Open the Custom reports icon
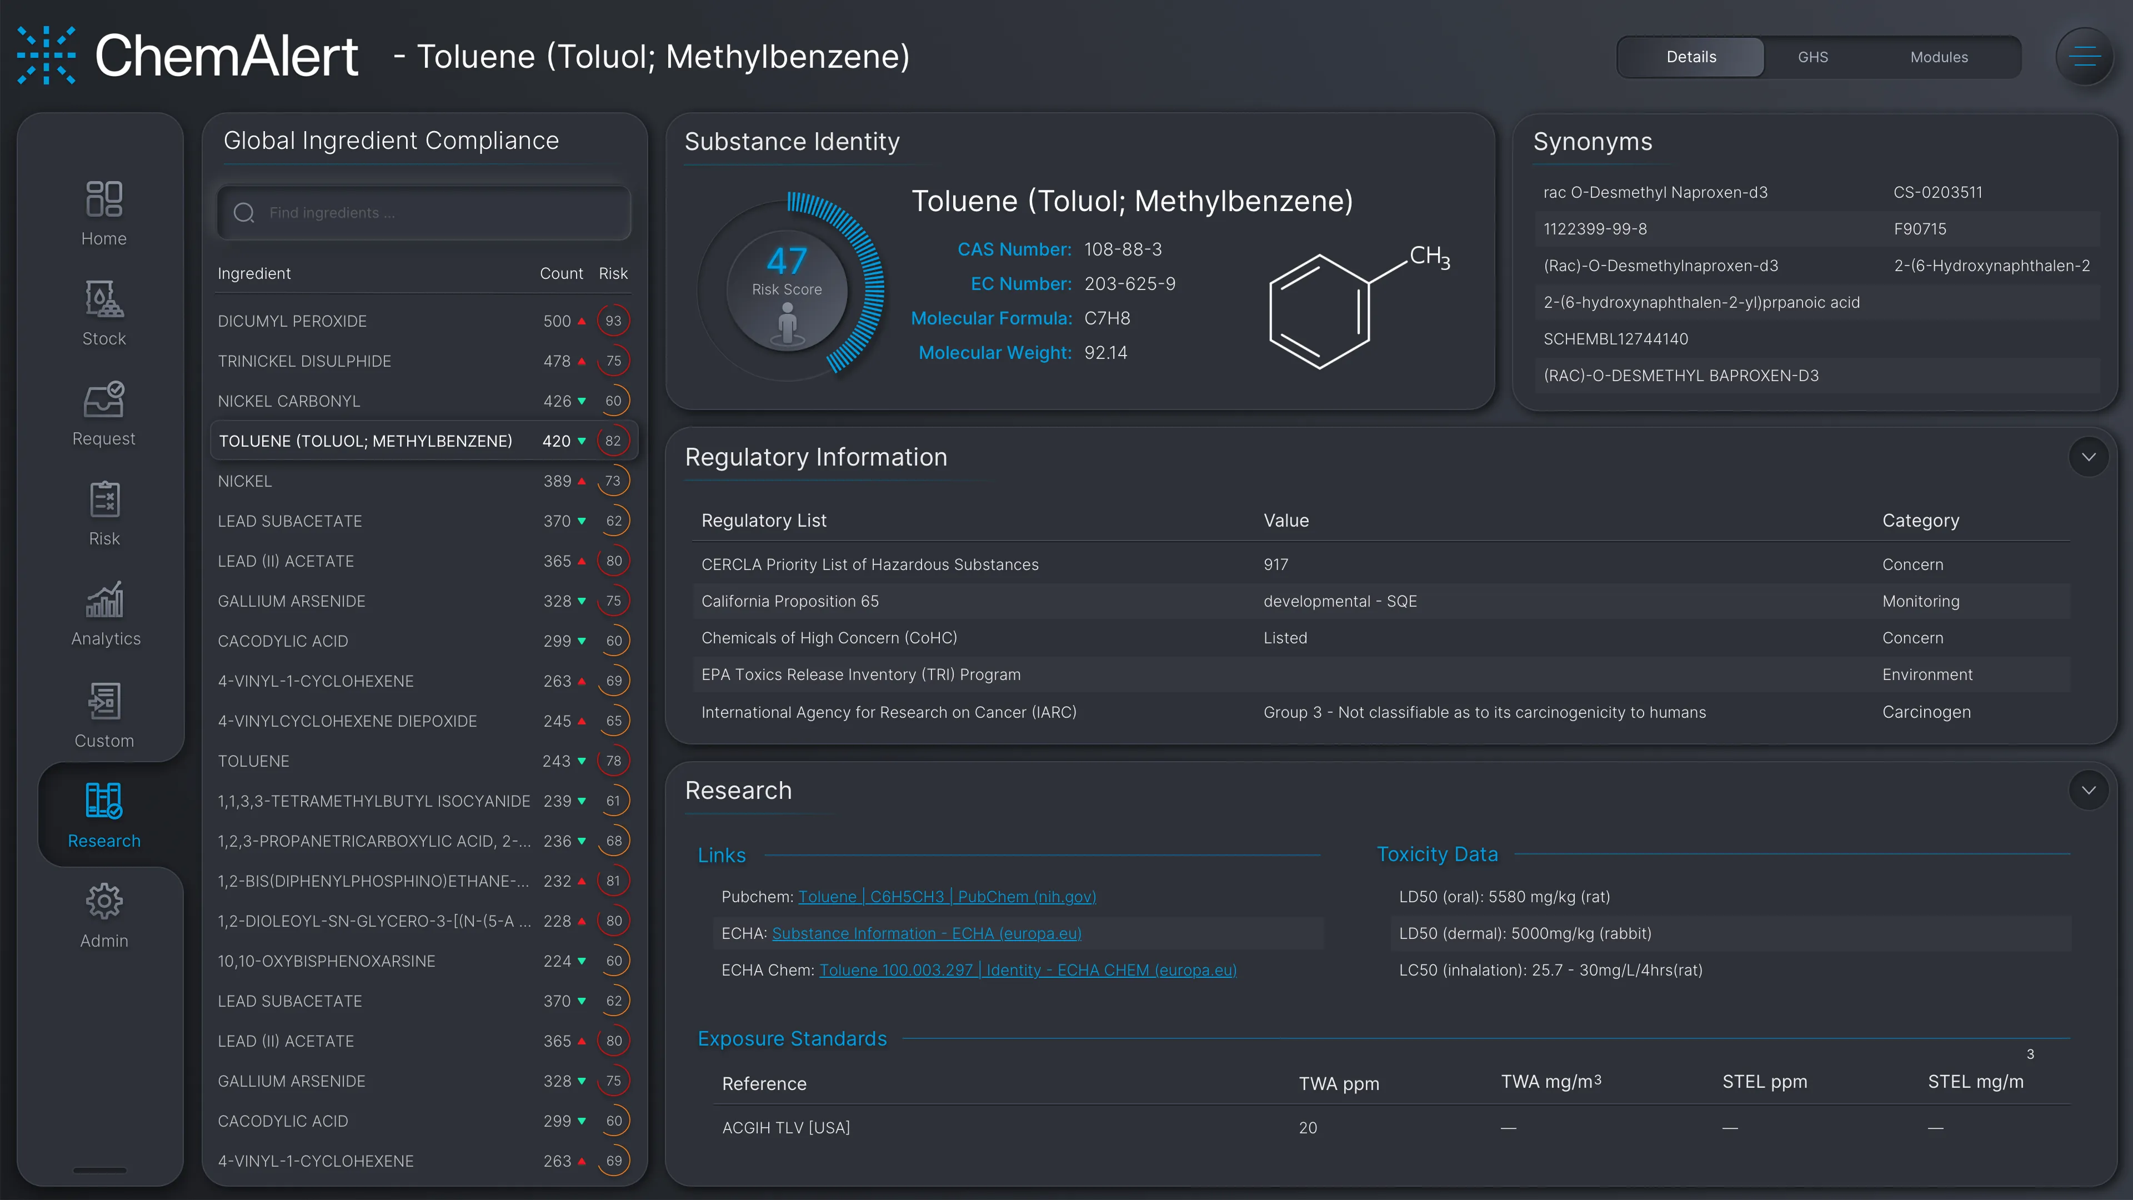2133x1200 pixels. click(104, 702)
